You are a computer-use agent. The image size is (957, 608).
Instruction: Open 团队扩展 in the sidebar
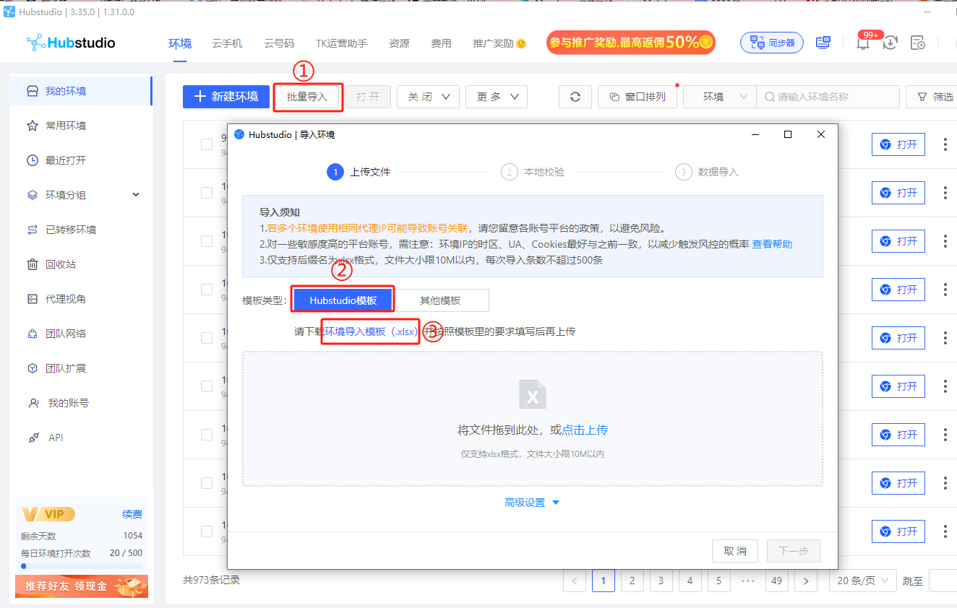click(80, 368)
